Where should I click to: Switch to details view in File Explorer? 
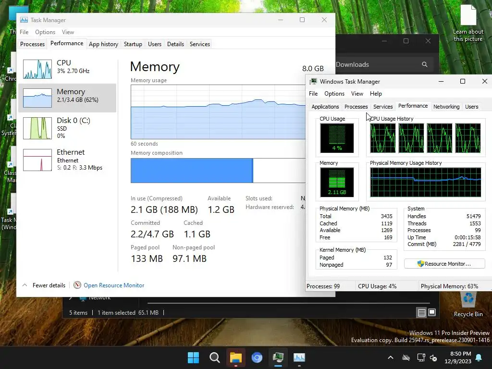tap(421, 312)
